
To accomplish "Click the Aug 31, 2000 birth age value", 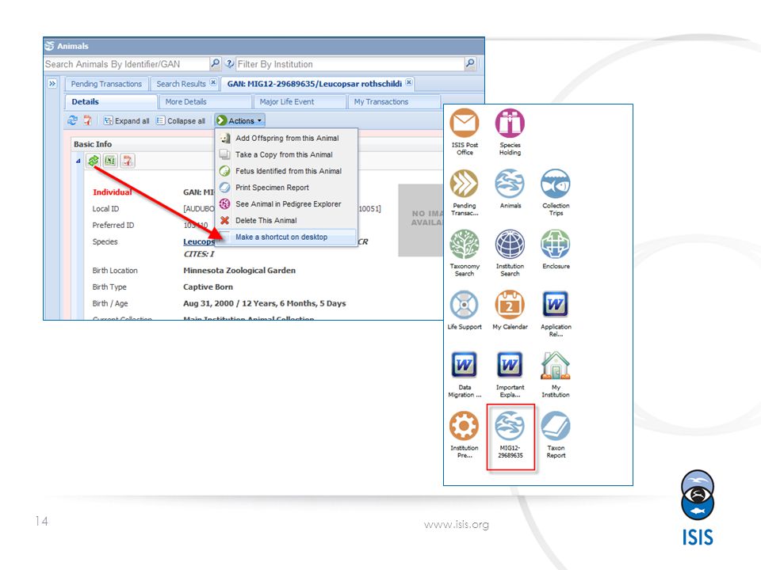I will 265,303.
